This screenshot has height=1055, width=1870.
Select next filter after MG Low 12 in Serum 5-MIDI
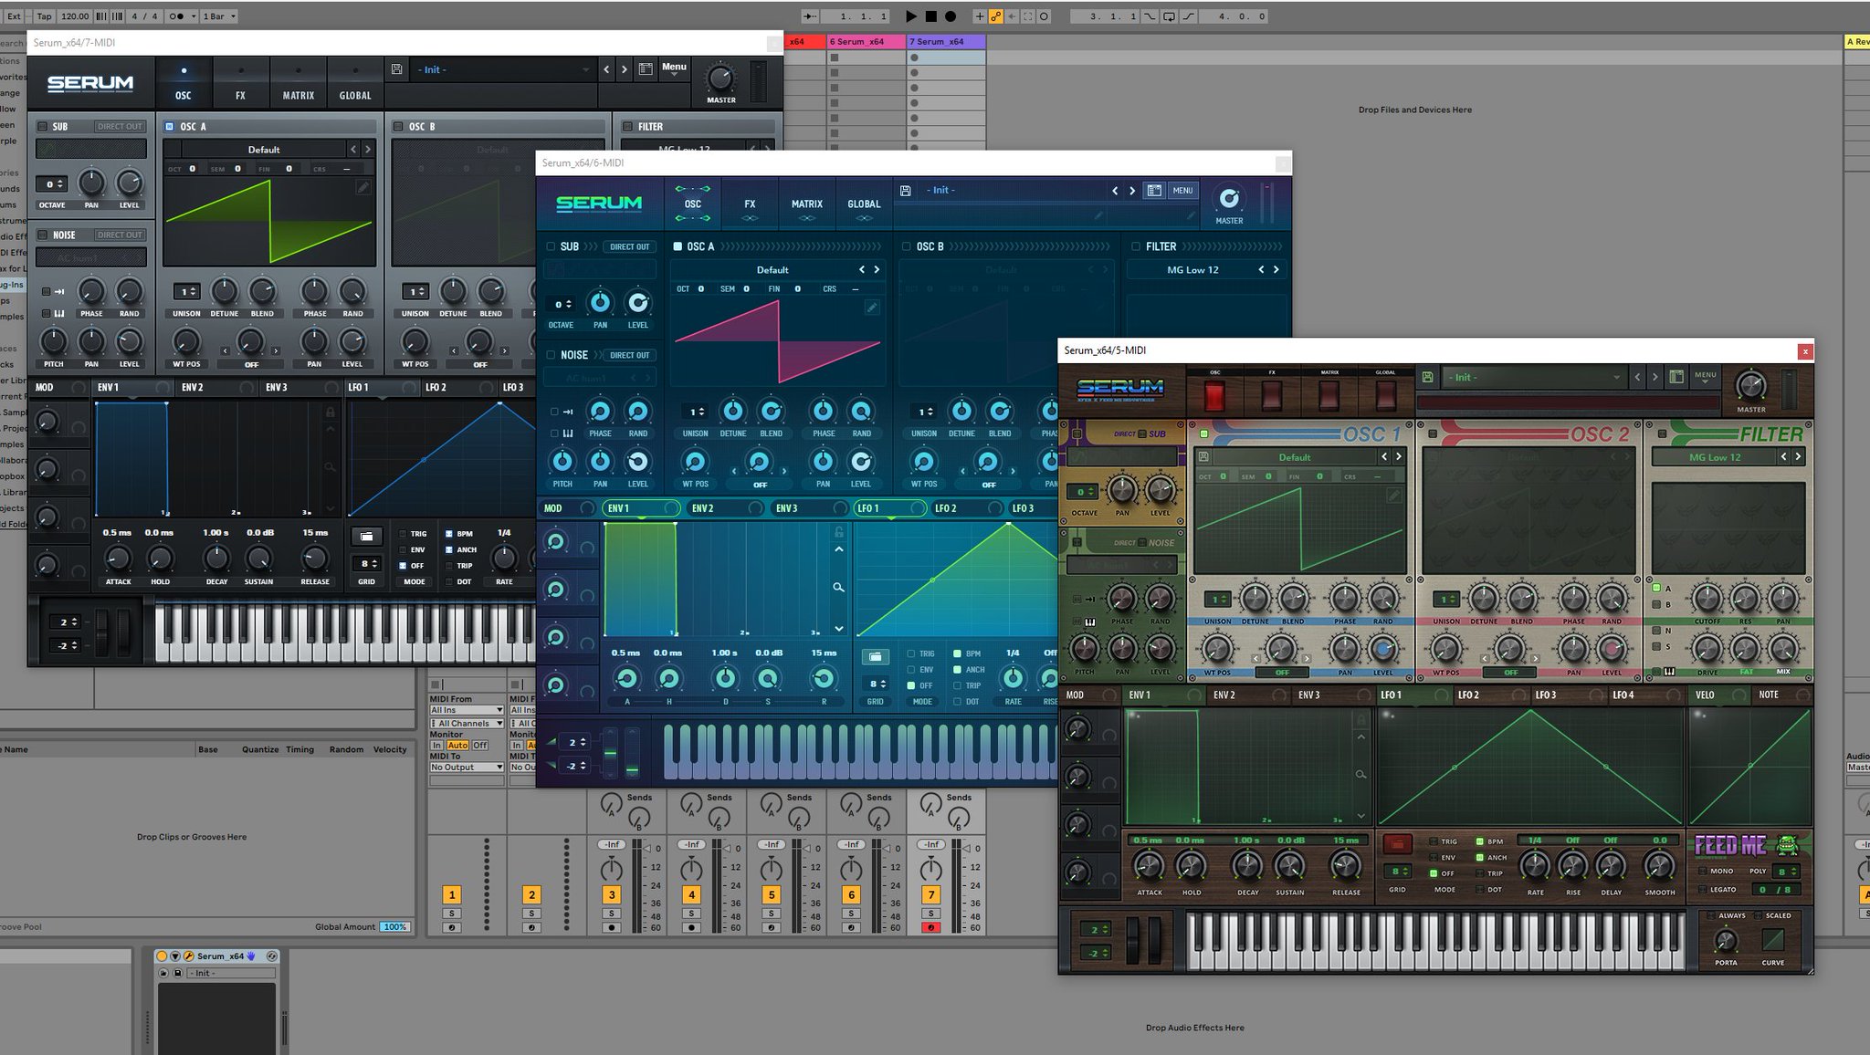[x=1798, y=456]
